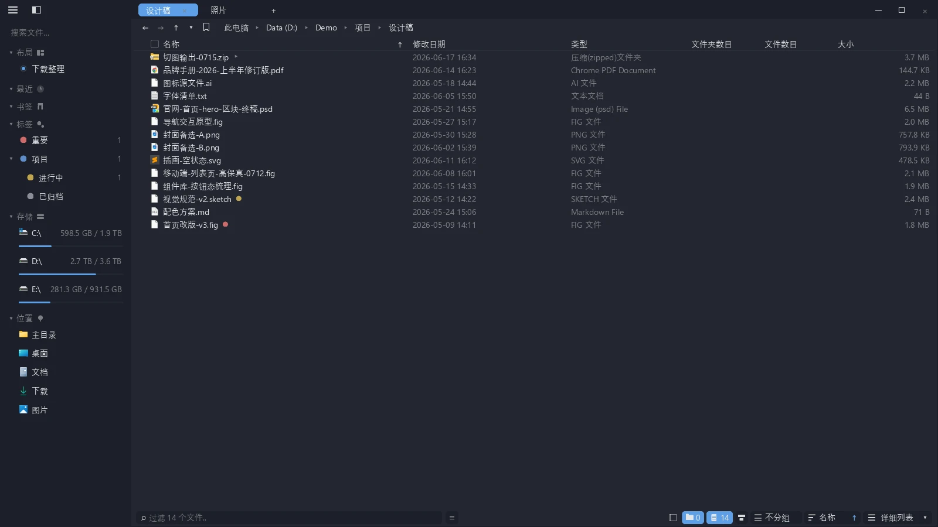Click the C:\ drive icon
This screenshot has width=938, height=527.
[x=23, y=232]
